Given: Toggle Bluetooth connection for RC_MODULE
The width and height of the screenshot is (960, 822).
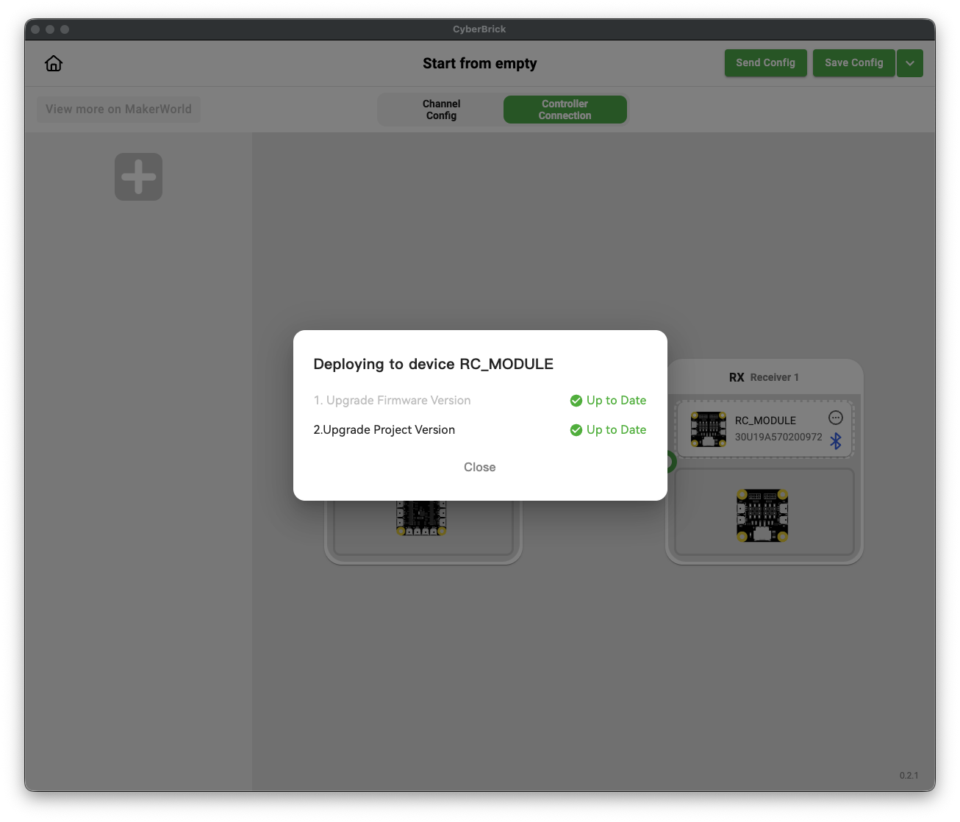Looking at the screenshot, I should pyautogui.click(x=835, y=441).
